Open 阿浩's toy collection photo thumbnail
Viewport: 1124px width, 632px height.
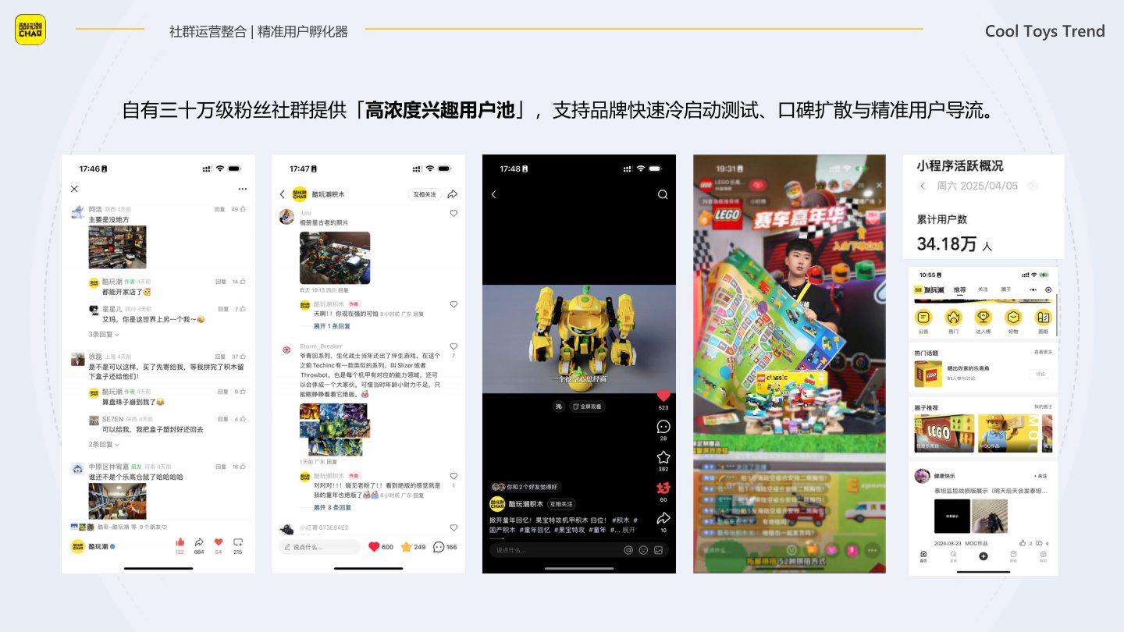click(117, 247)
